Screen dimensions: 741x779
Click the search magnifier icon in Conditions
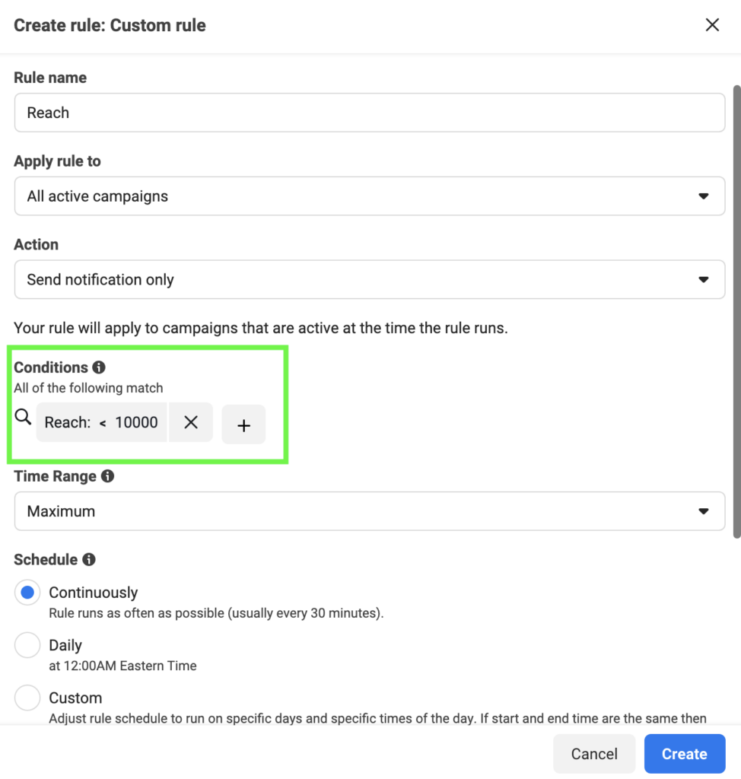tap(23, 417)
